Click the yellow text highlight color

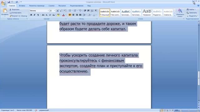point(58,15)
